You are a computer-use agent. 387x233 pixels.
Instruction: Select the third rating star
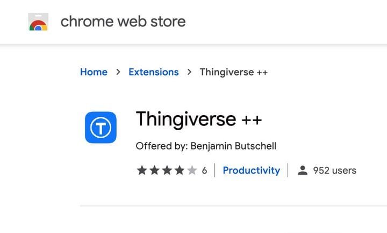pyautogui.click(x=167, y=171)
